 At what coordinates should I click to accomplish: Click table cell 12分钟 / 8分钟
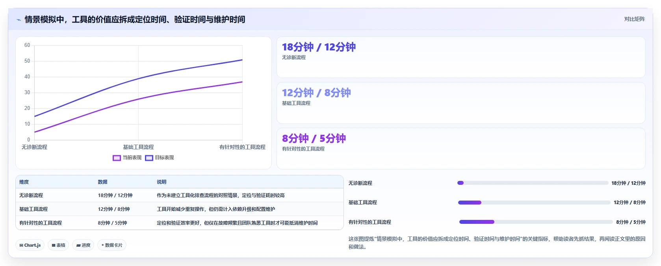[114, 209]
